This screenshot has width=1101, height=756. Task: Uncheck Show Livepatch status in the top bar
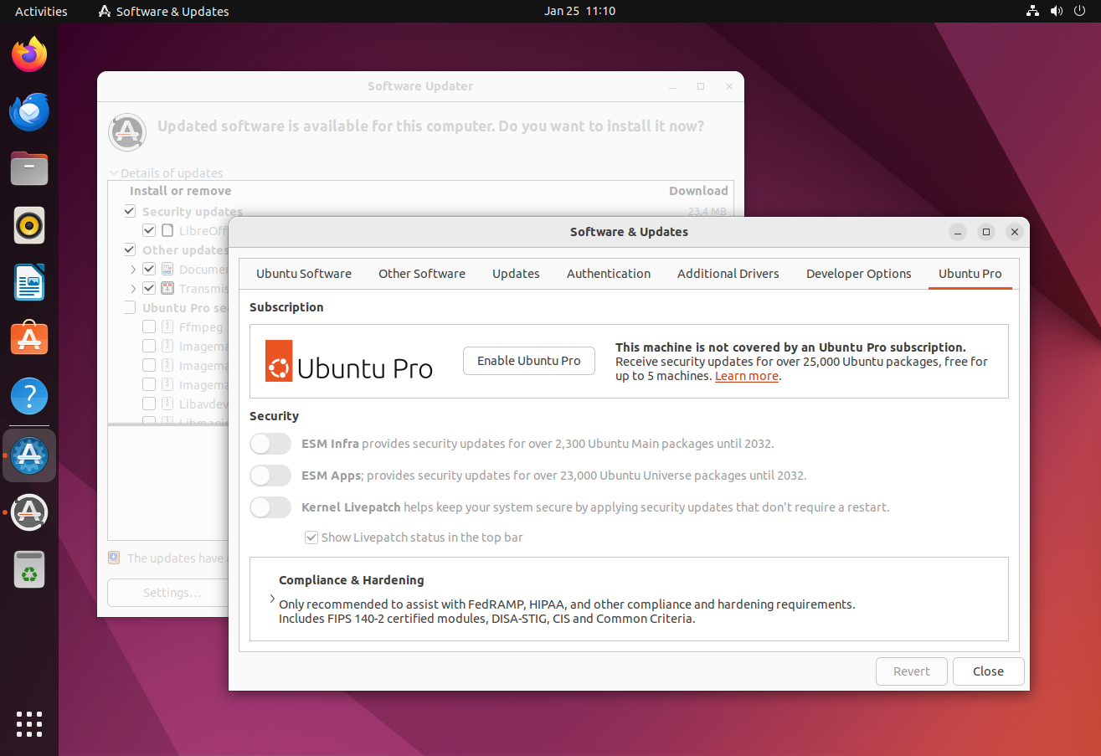[x=311, y=537]
